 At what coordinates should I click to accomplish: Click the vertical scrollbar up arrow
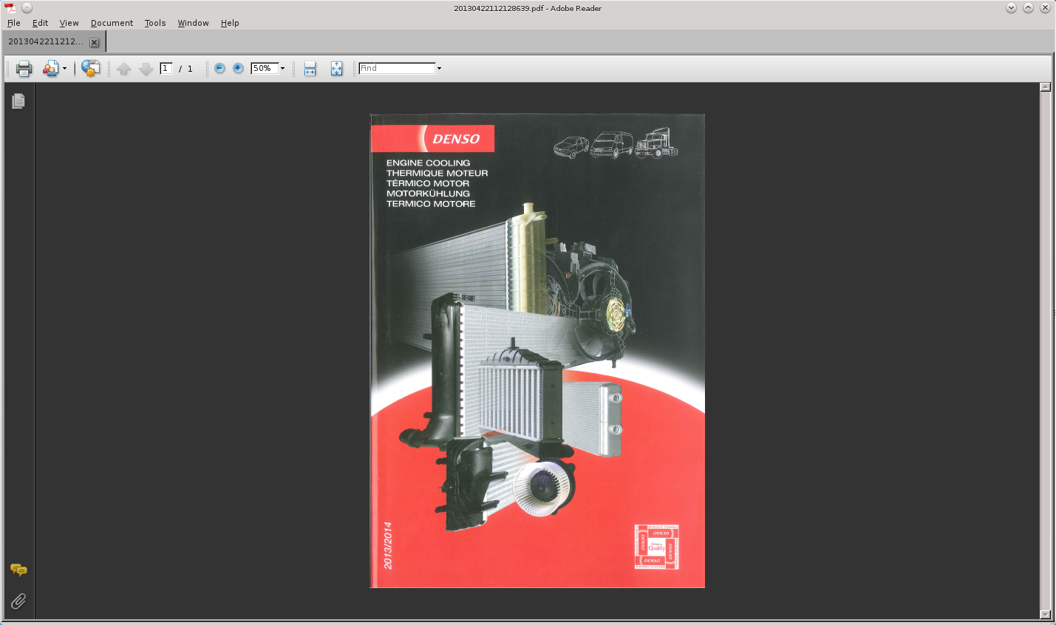(x=1045, y=87)
